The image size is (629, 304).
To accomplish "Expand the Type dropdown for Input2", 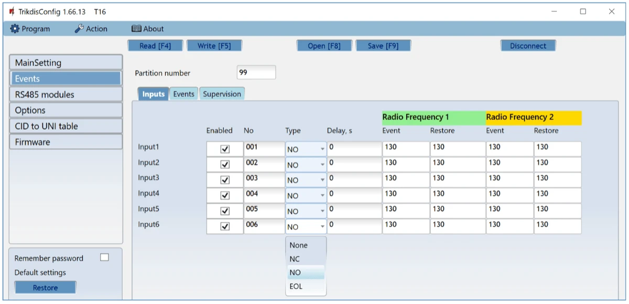I will [x=322, y=165].
